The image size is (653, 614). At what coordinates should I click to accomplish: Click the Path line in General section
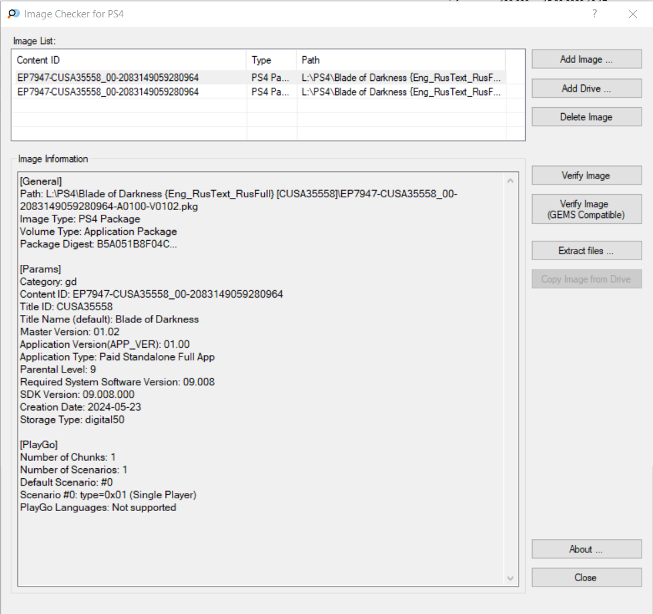(x=239, y=194)
